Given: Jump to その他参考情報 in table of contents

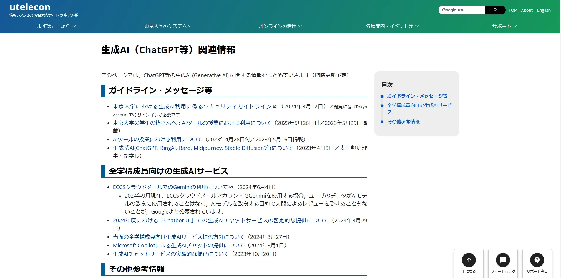Looking at the screenshot, I should click(x=403, y=122).
